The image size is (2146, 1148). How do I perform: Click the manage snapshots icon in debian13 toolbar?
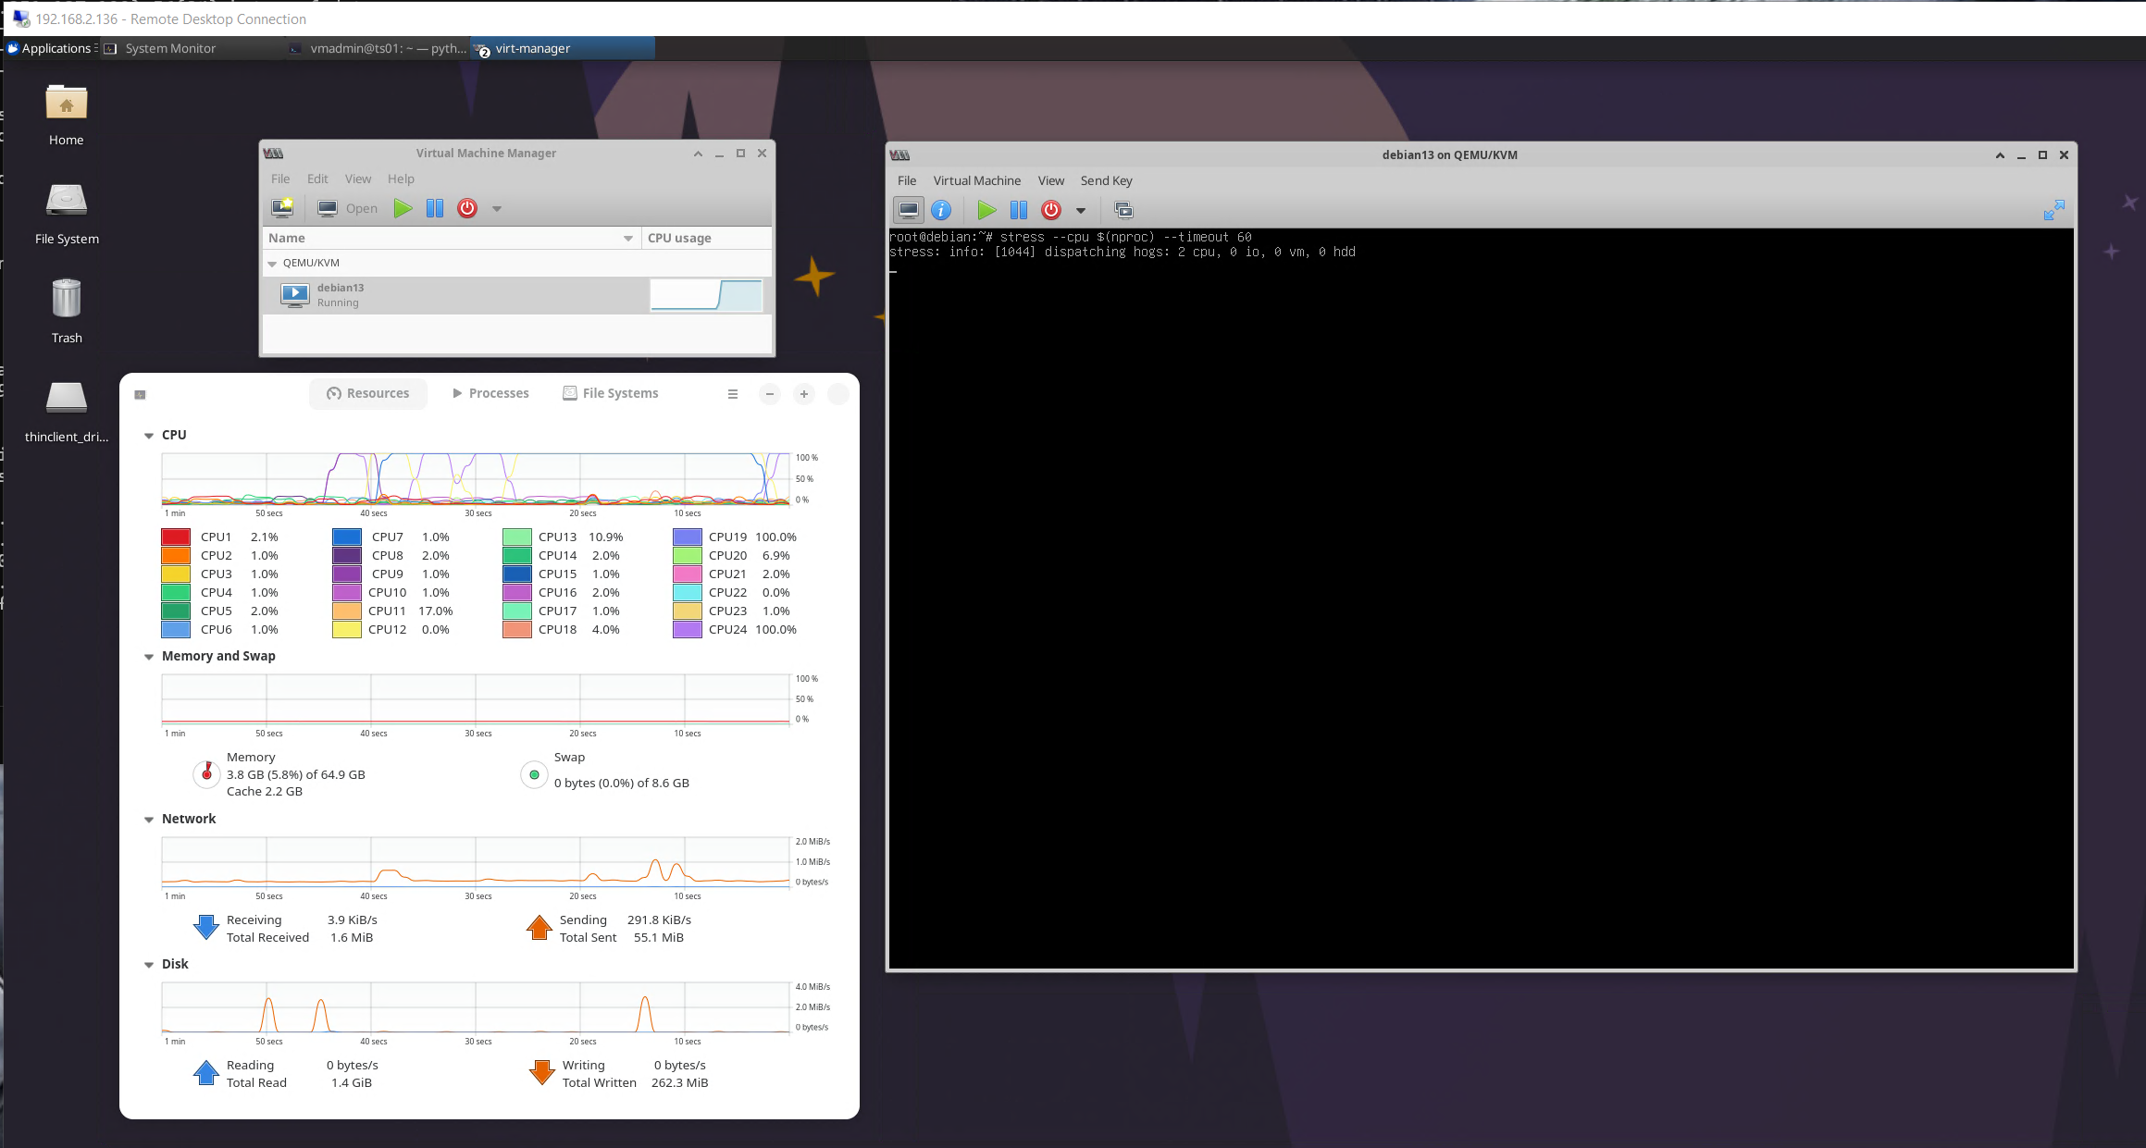1123,210
